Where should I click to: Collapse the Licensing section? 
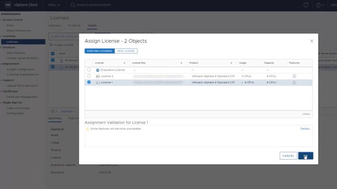[x=1, y=36]
